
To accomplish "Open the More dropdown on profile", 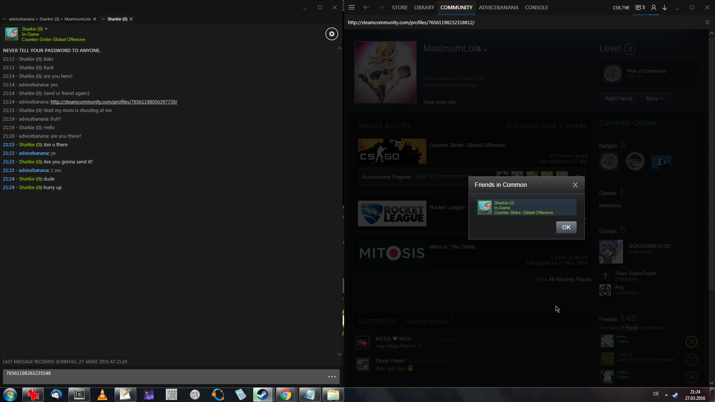I will coord(654,99).
